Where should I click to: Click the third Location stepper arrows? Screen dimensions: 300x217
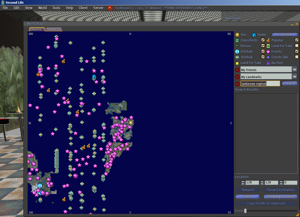(x=281, y=183)
